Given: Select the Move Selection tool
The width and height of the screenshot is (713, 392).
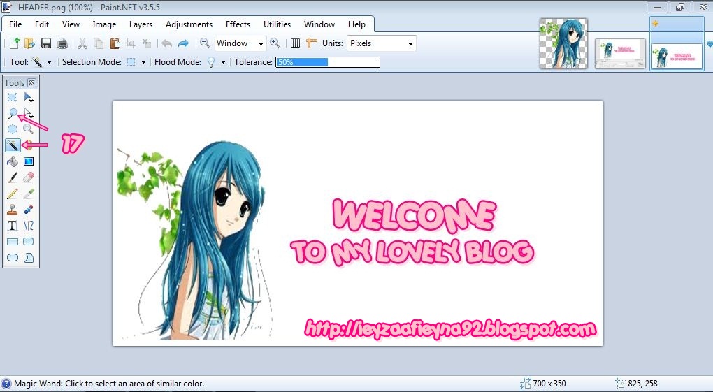Looking at the screenshot, I should (29, 113).
